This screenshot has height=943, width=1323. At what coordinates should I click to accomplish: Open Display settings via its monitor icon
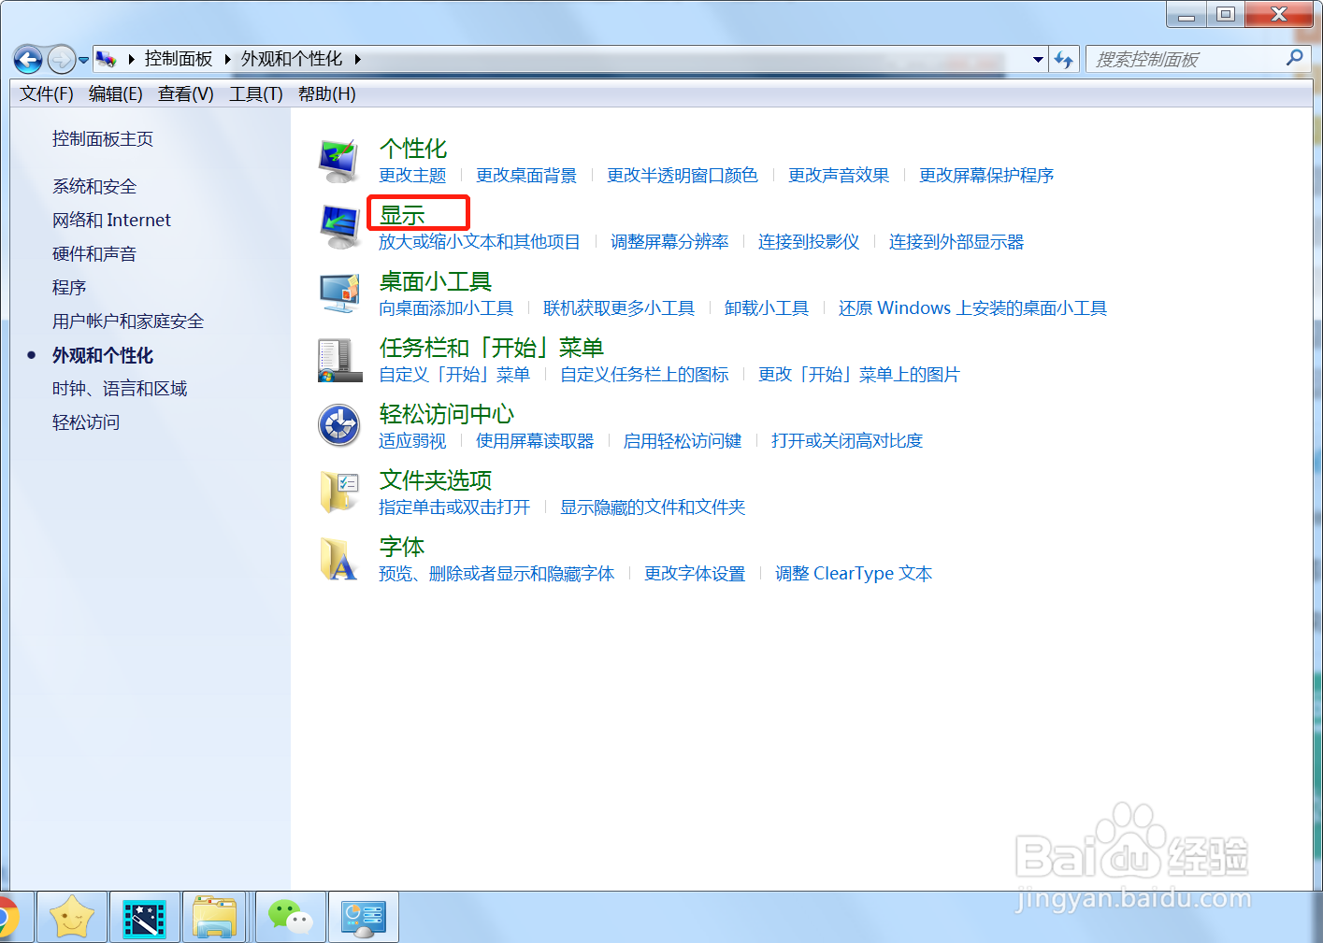(338, 224)
